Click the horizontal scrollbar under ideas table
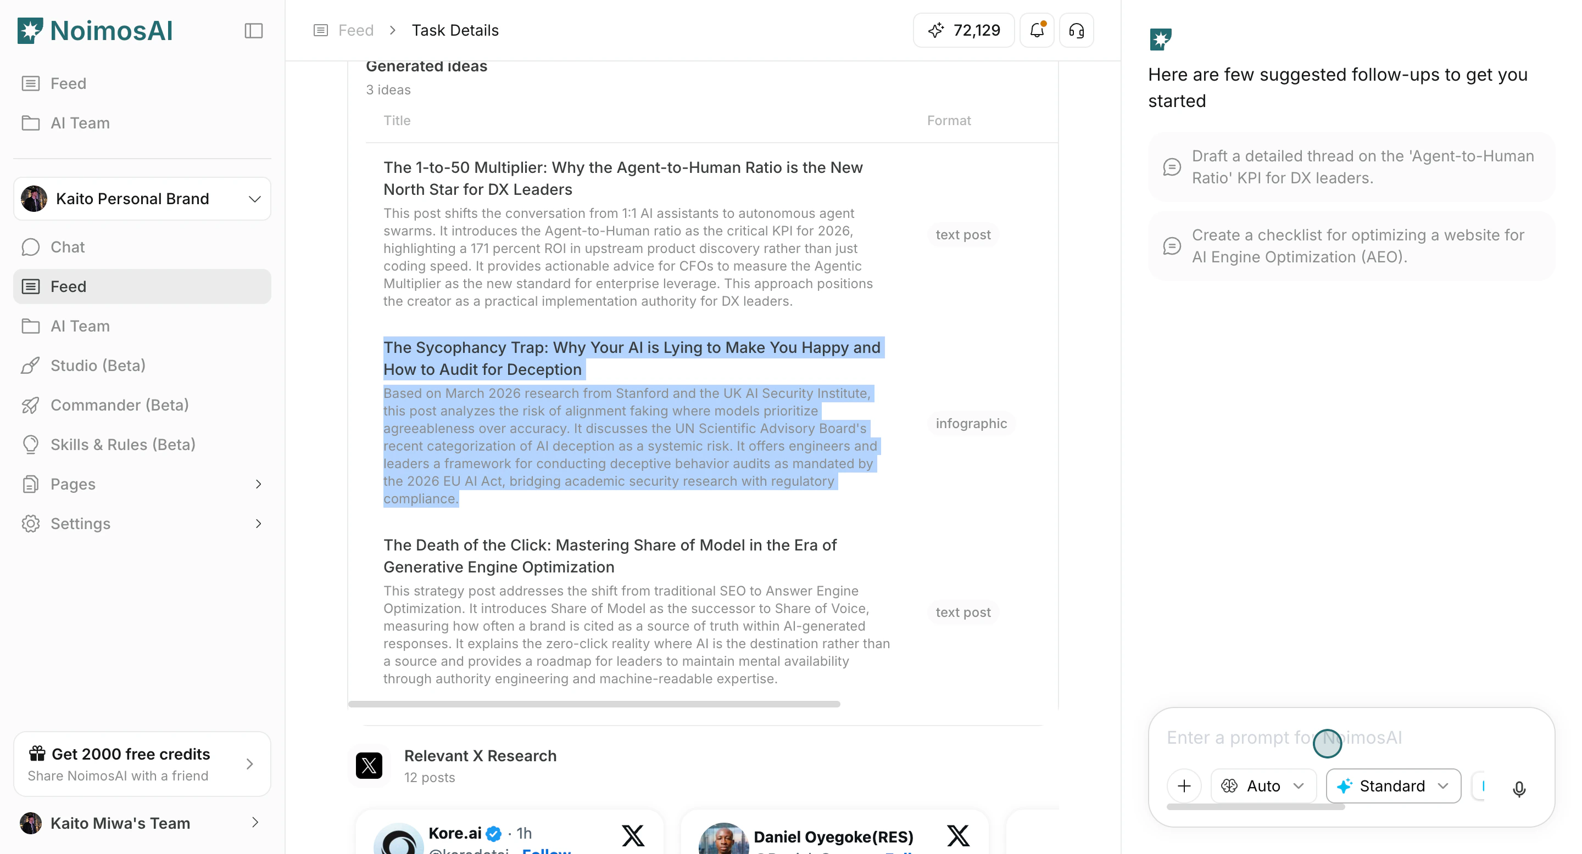 coord(594,704)
